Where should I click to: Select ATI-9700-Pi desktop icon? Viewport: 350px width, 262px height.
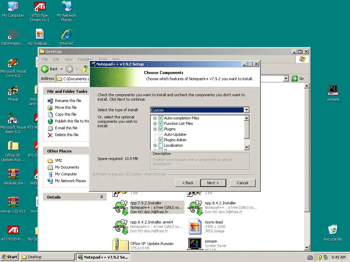tap(13, 233)
